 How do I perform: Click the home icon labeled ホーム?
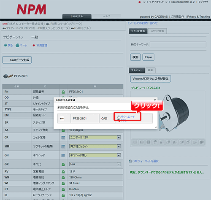tap(17, 45)
